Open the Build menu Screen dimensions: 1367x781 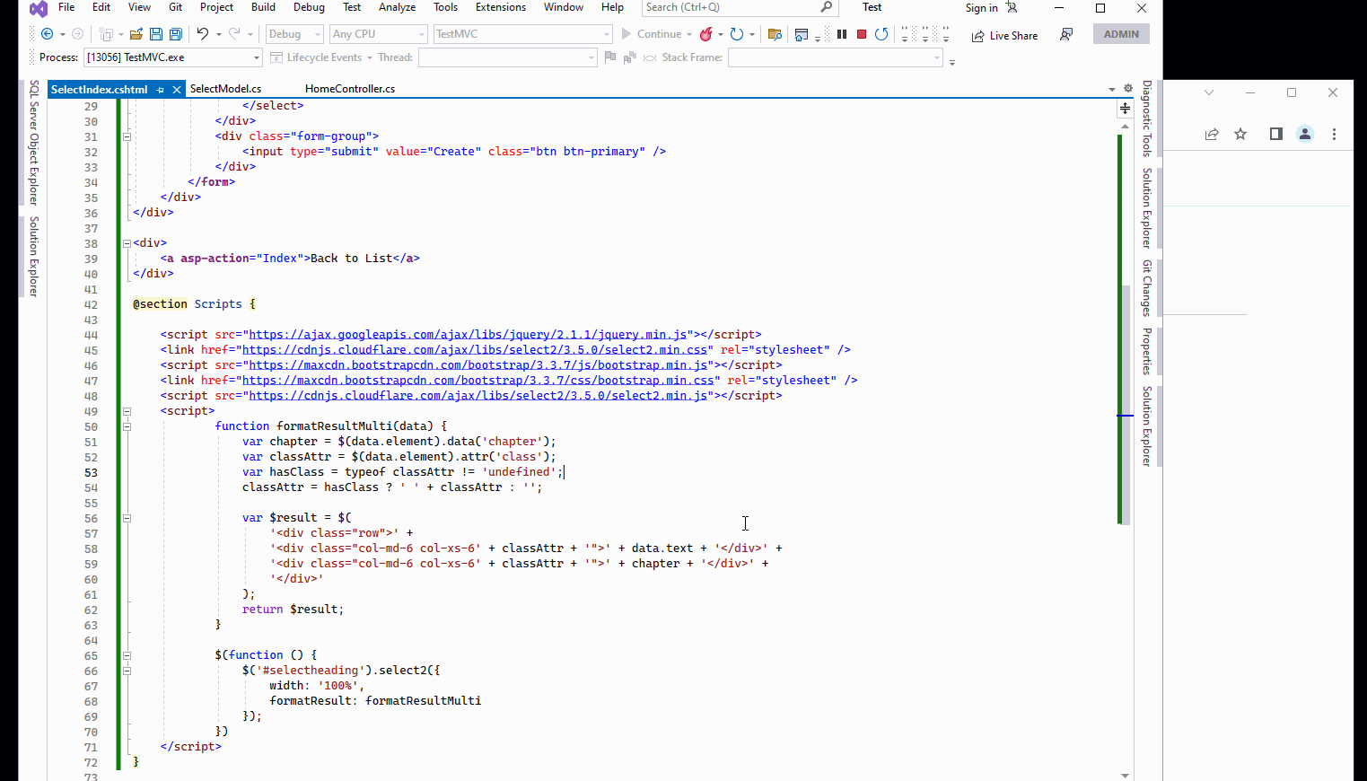pos(263,7)
